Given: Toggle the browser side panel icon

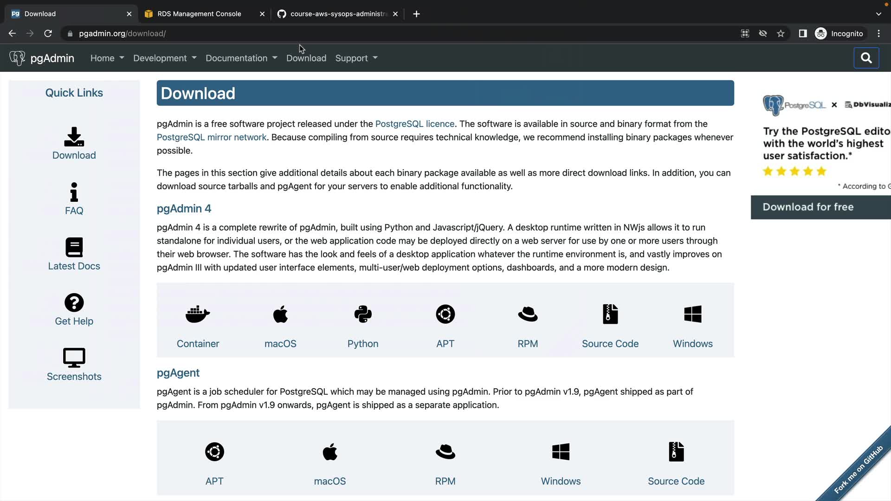Looking at the screenshot, I should pyautogui.click(x=802, y=33).
